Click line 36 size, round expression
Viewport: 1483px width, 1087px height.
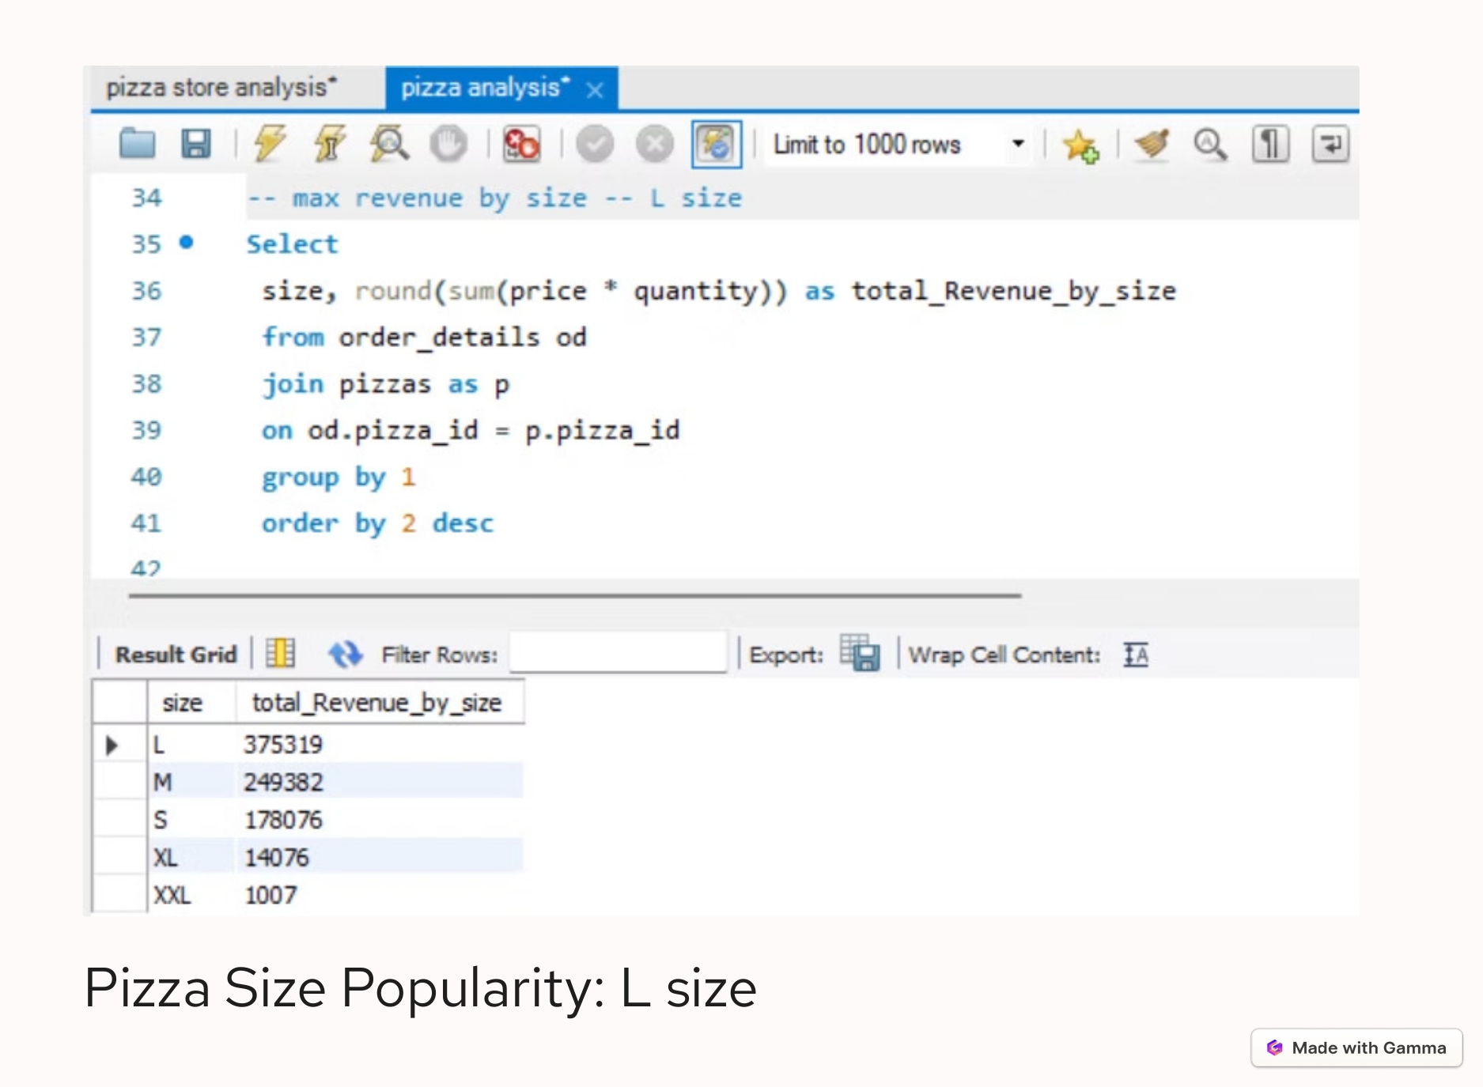pyautogui.click(x=719, y=291)
